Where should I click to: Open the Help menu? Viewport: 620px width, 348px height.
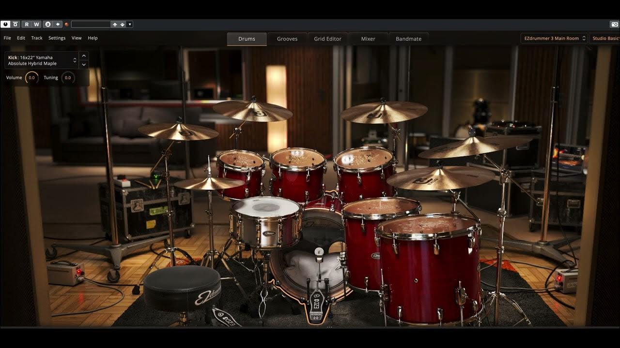[93, 38]
